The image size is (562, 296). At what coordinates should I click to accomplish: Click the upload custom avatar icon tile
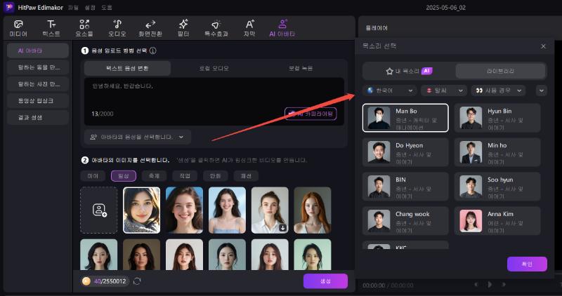tap(98, 210)
